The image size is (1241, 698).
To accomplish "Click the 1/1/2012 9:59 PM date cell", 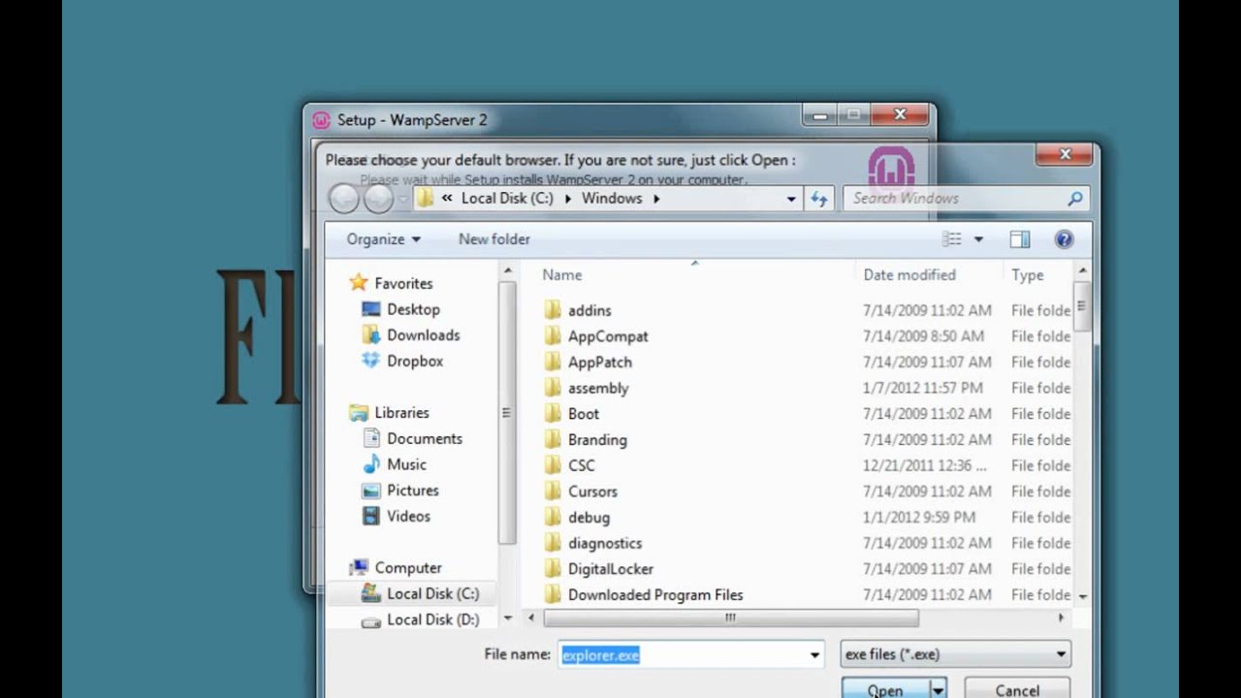I will click(919, 517).
